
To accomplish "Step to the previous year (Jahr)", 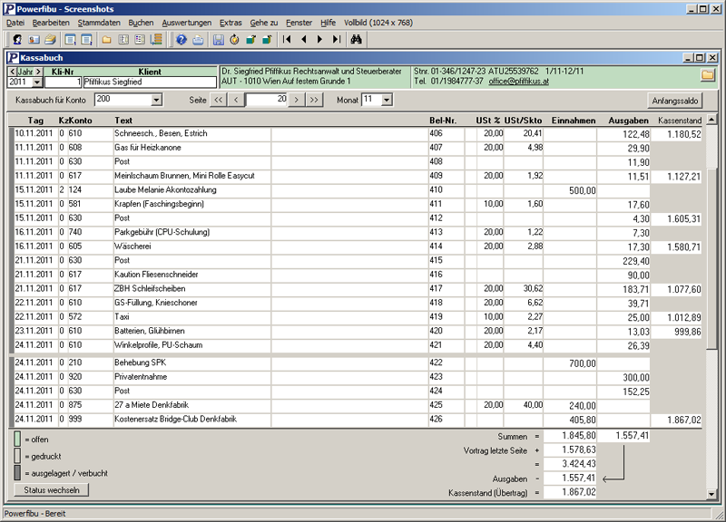I will (13, 71).
